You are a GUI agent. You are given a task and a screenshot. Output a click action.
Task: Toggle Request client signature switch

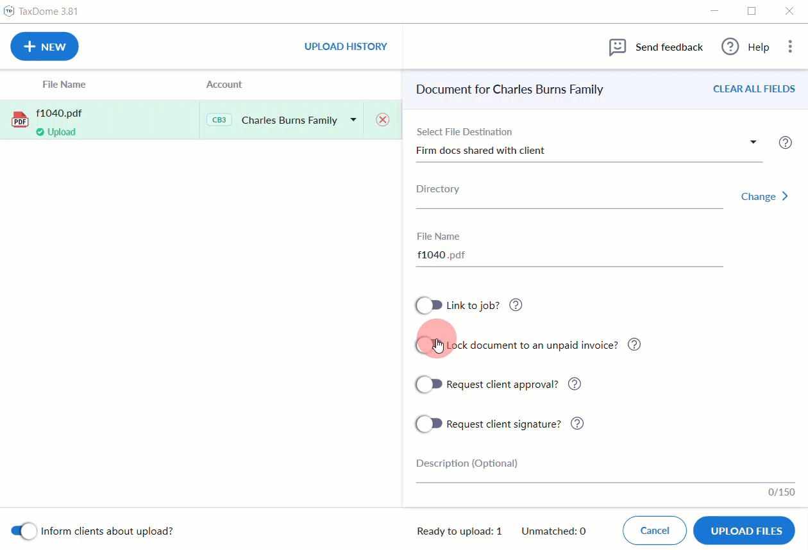tap(429, 424)
